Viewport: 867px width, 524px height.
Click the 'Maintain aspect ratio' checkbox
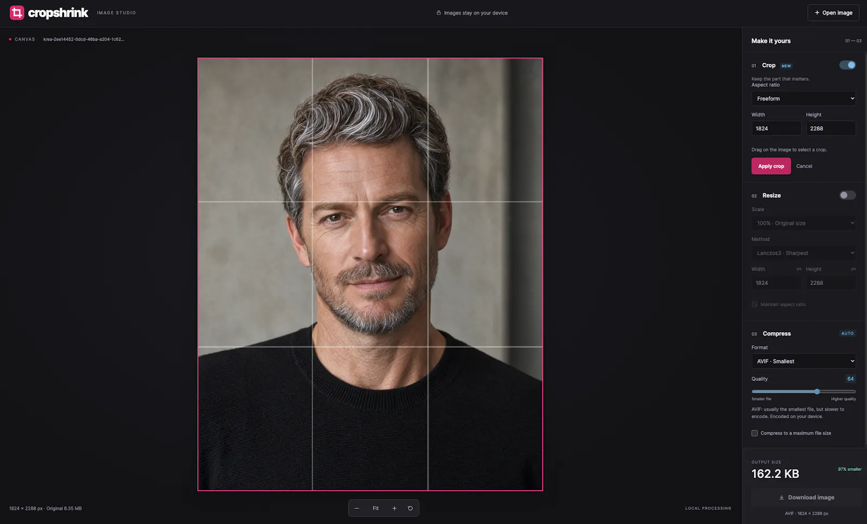[x=754, y=304]
